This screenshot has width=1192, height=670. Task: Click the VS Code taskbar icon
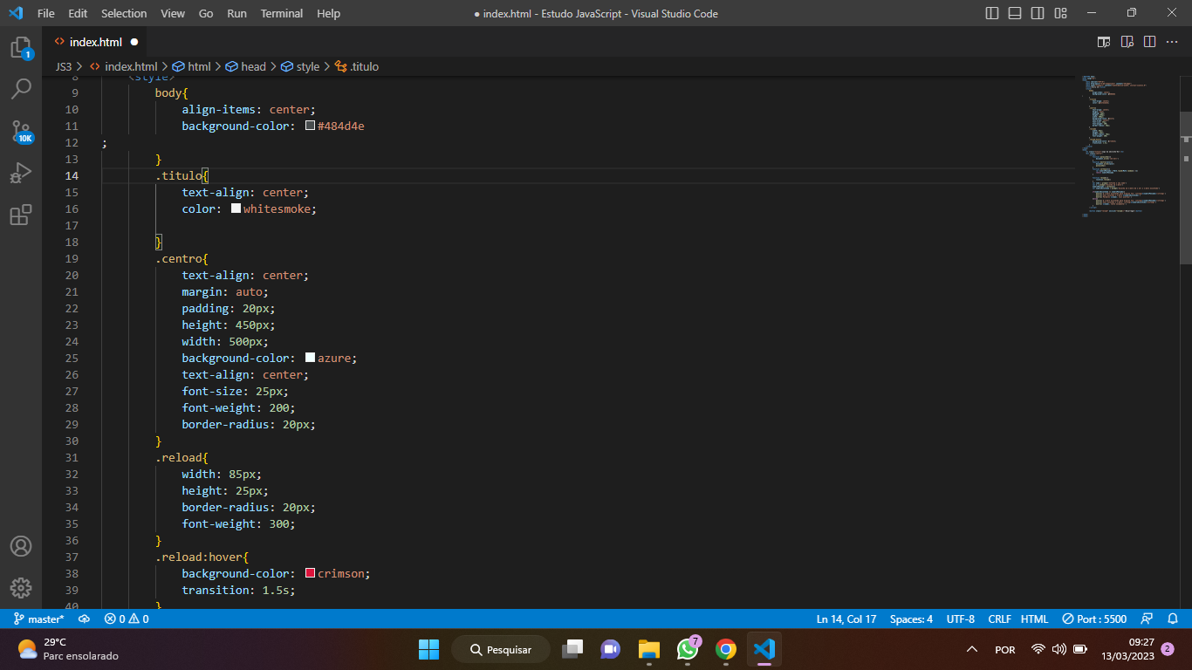click(x=764, y=649)
